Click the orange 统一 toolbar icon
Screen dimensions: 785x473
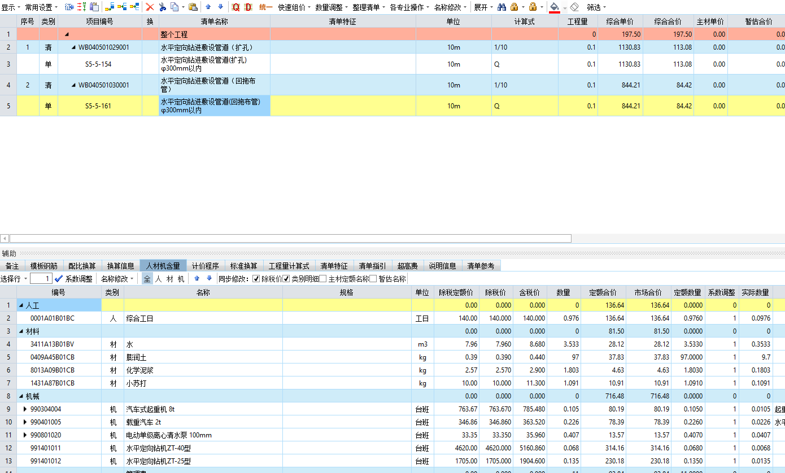coord(265,7)
